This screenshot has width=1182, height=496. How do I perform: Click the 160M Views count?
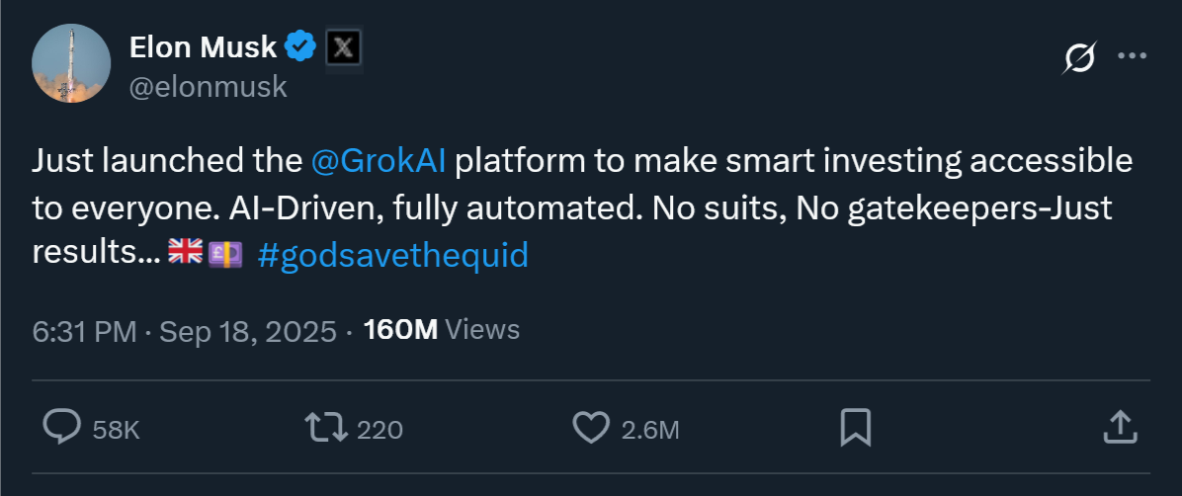[x=441, y=330]
